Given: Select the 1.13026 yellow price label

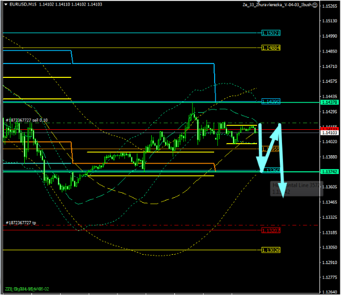Looking at the screenshot, I should click(271, 250).
